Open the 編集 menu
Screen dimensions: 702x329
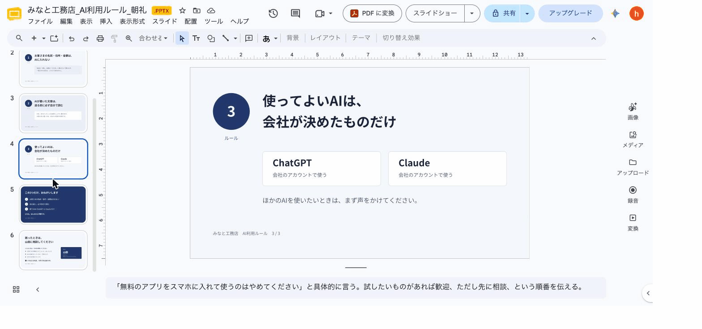[x=66, y=21]
